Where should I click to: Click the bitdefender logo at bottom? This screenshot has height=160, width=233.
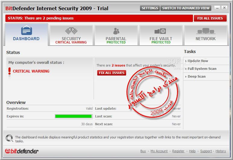pyautogui.click(x=22, y=151)
